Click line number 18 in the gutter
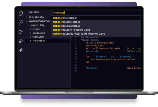The width and height of the screenshot is (158, 107). click(x=76, y=71)
